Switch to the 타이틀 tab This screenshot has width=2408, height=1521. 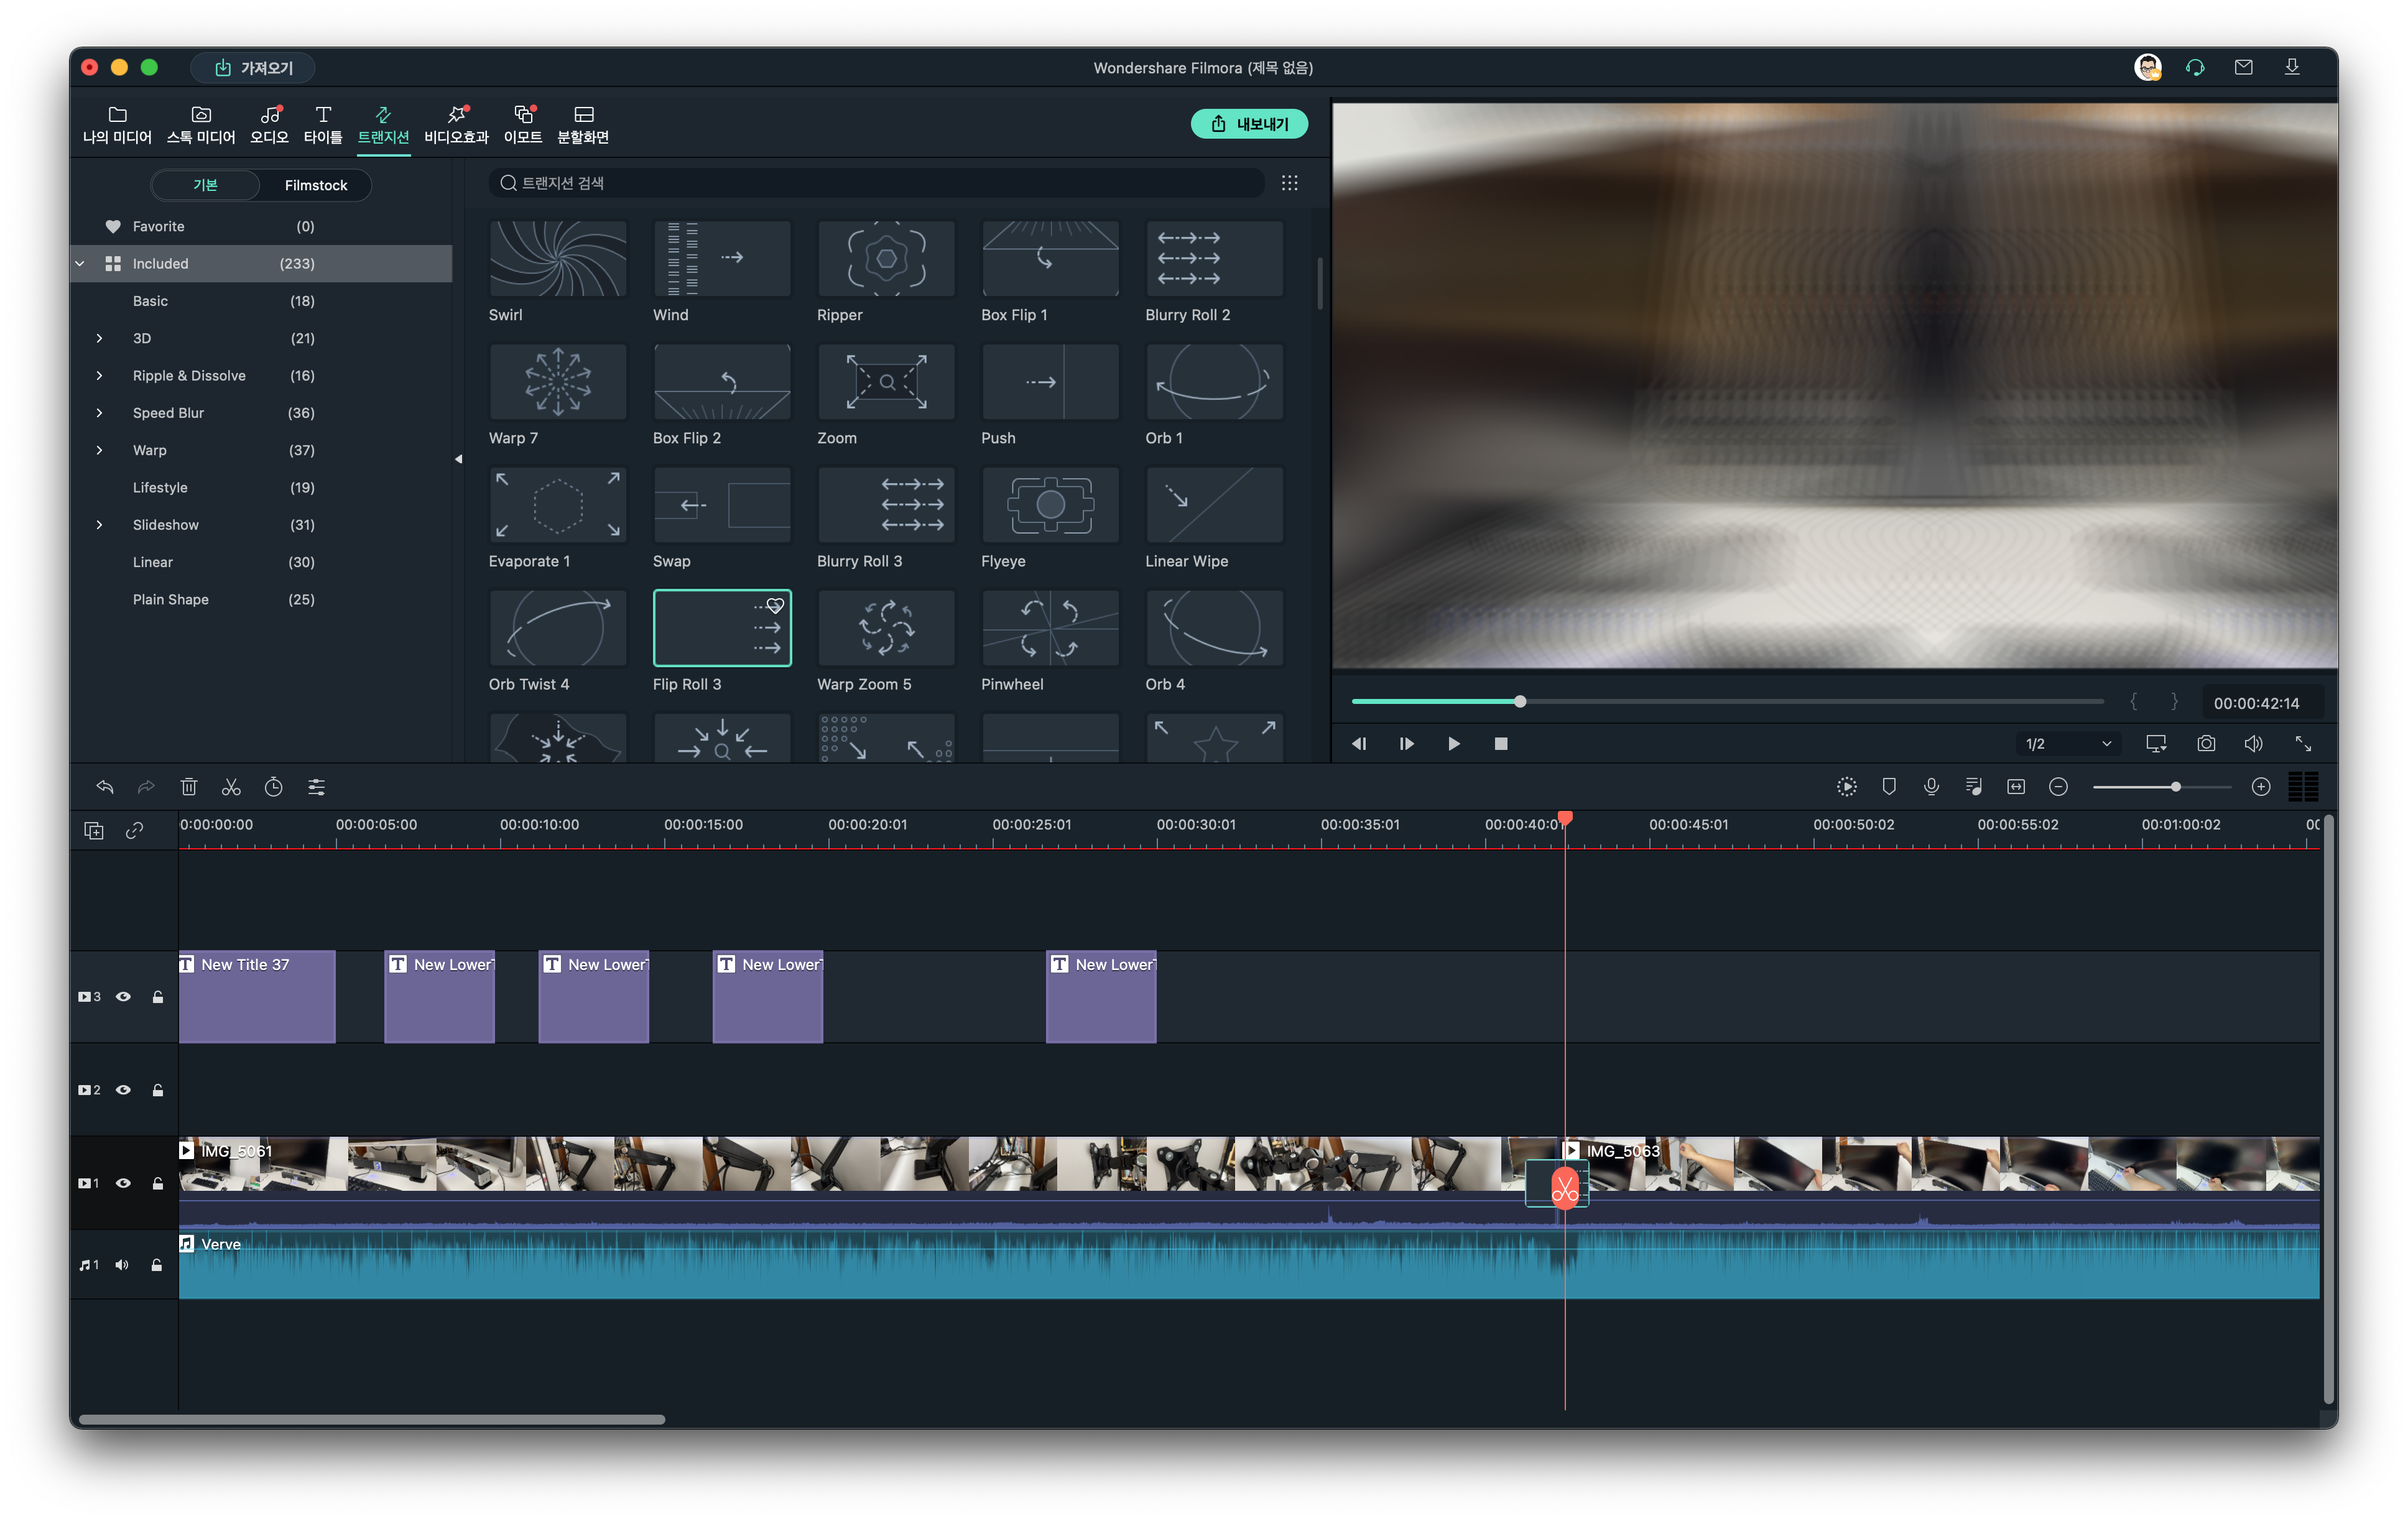pyautogui.click(x=322, y=124)
